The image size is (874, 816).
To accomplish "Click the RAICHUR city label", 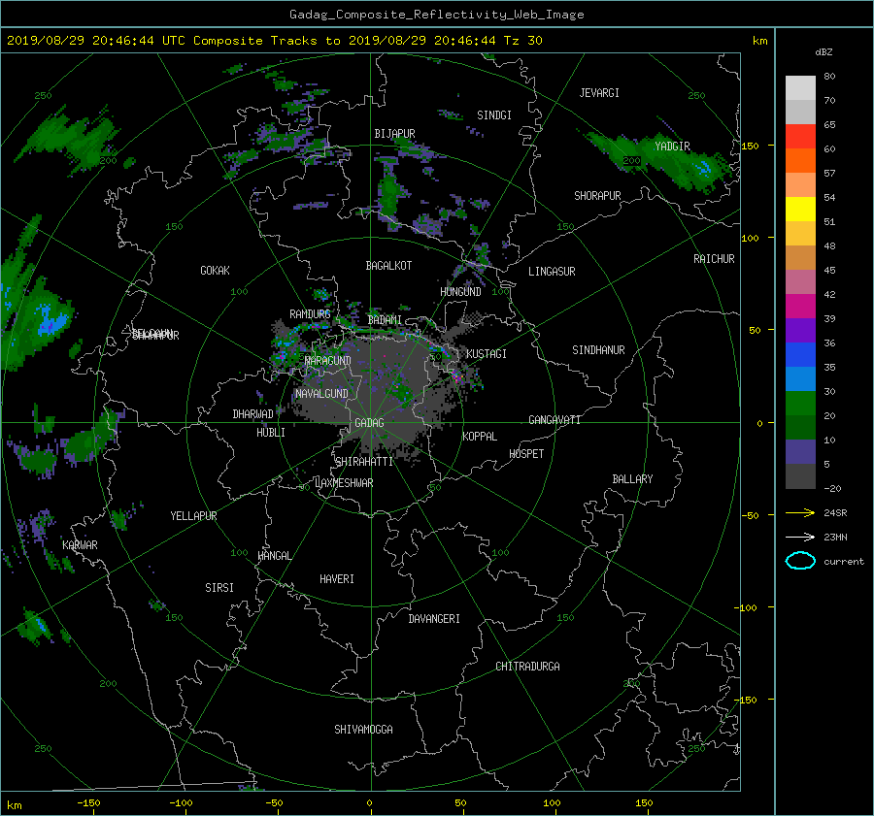I will point(714,259).
